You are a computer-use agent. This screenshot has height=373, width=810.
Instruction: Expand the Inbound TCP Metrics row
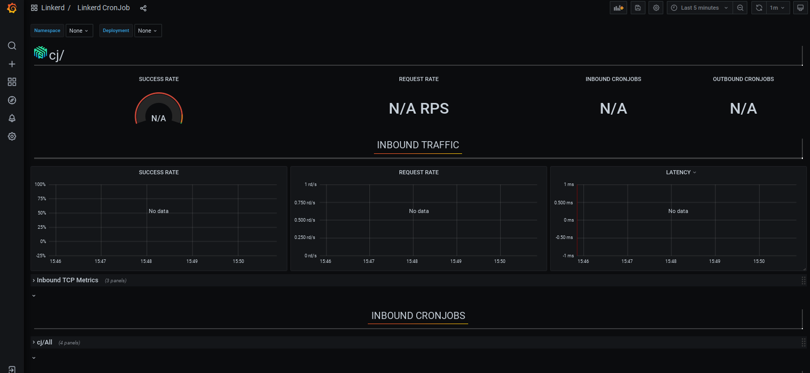click(x=67, y=280)
